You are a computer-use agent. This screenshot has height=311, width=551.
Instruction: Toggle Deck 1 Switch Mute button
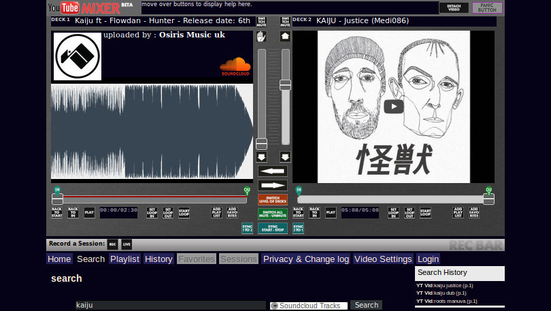[261, 22]
